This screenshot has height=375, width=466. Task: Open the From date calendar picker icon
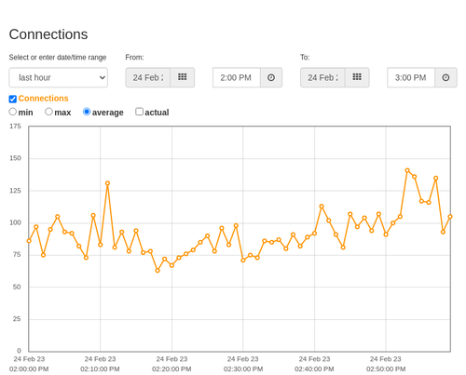coord(183,77)
